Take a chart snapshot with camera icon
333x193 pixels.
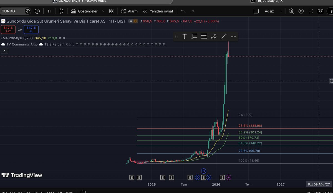[321, 11]
